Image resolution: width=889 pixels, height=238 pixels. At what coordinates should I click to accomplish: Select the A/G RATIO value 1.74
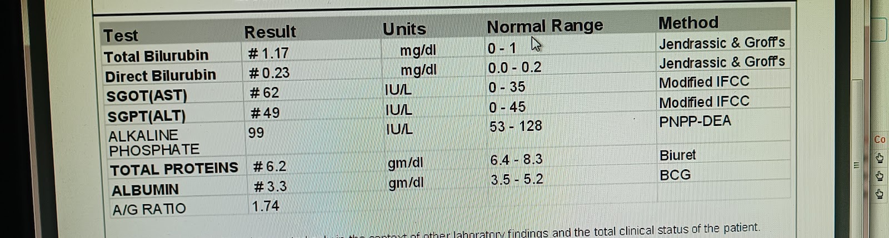[x=266, y=206]
